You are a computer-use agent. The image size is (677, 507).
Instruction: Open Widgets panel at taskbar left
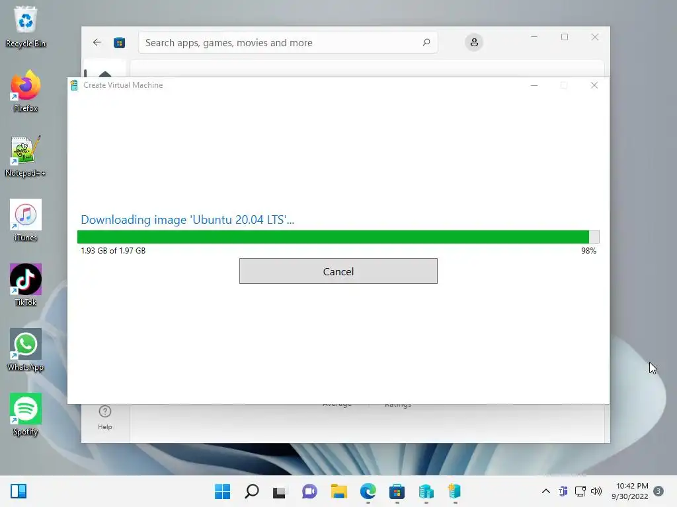(19, 491)
